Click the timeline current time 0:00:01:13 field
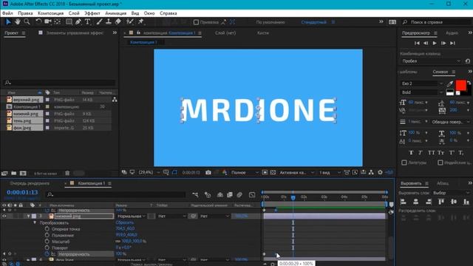Image resolution: width=473 pixels, height=266 pixels. (x=22, y=192)
